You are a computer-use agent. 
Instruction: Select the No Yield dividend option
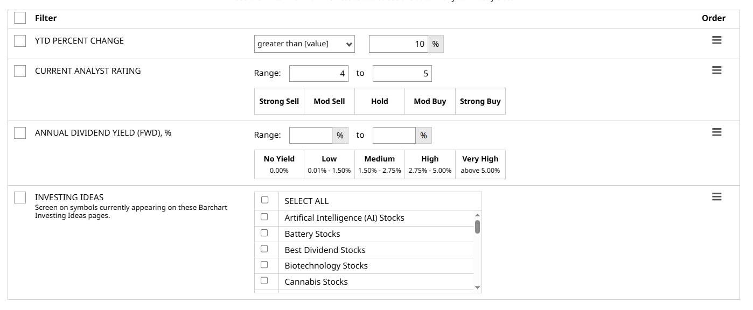click(x=279, y=164)
